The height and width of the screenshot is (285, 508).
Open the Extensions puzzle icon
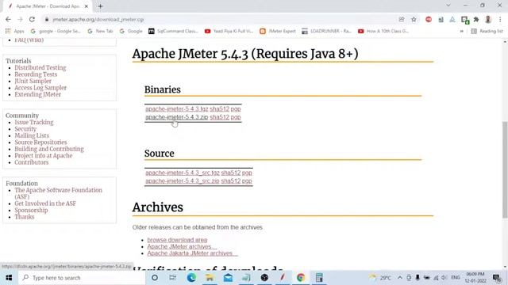[x=476, y=20]
